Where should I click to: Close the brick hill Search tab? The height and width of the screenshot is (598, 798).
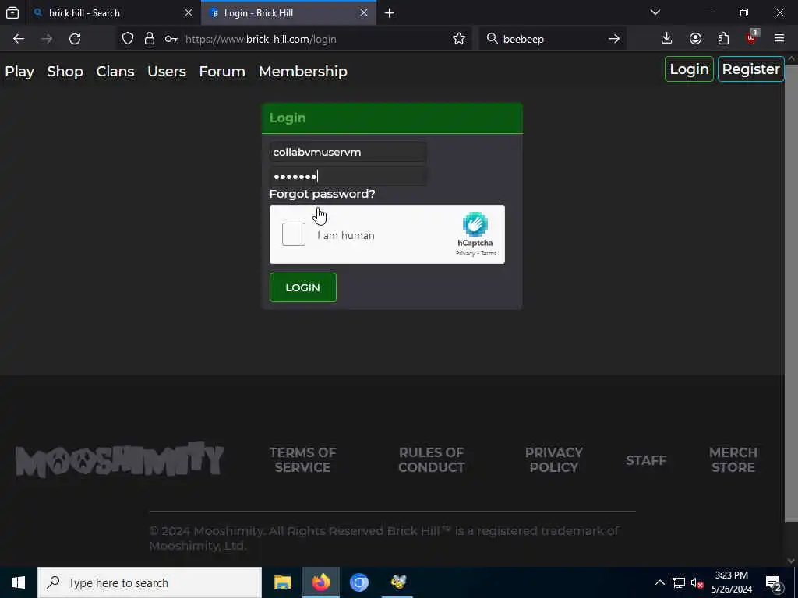(189, 12)
